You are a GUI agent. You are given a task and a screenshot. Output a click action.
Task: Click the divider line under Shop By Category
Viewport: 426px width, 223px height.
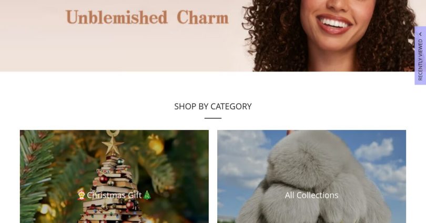click(212, 118)
